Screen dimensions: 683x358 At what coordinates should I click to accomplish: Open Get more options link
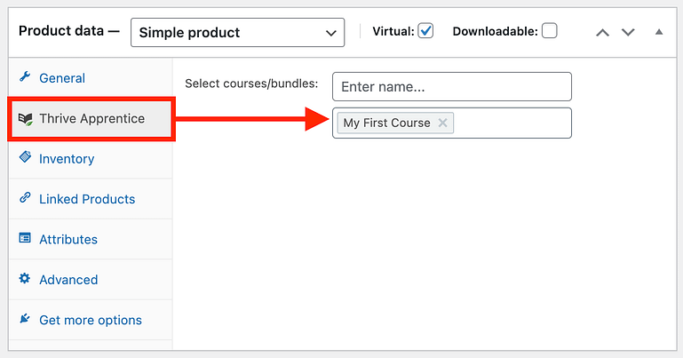click(x=91, y=320)
